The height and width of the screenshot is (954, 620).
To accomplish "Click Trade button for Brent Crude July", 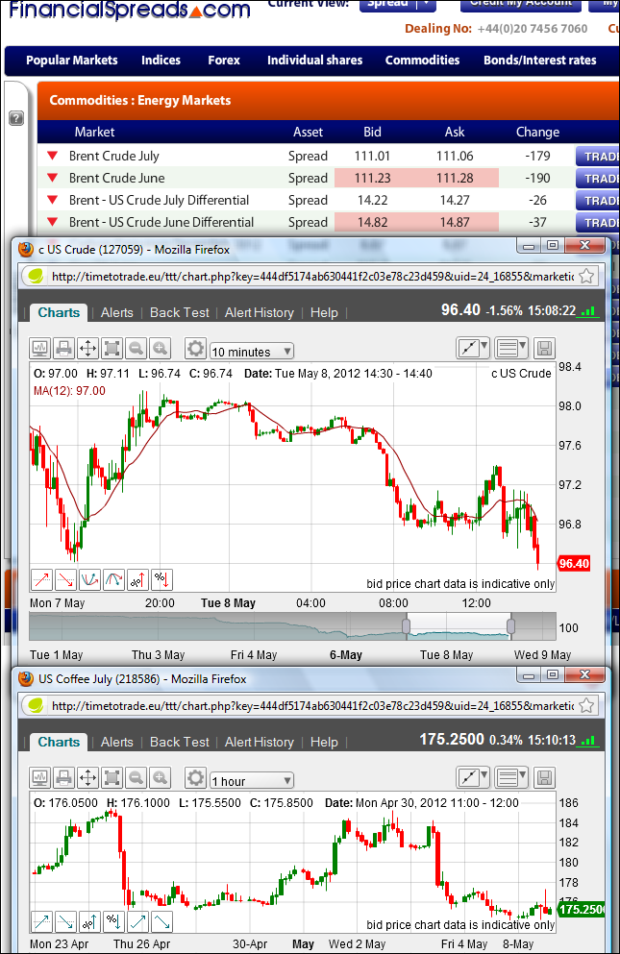I will (x=598, y=157).
